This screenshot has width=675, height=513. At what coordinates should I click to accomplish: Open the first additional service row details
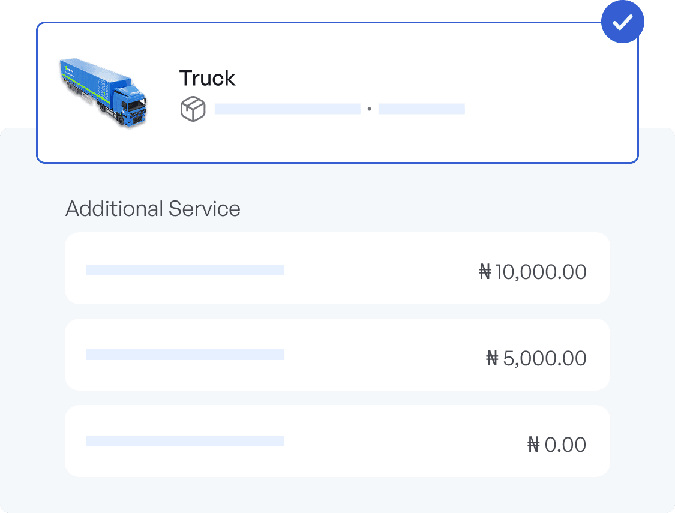pos(337,268)
